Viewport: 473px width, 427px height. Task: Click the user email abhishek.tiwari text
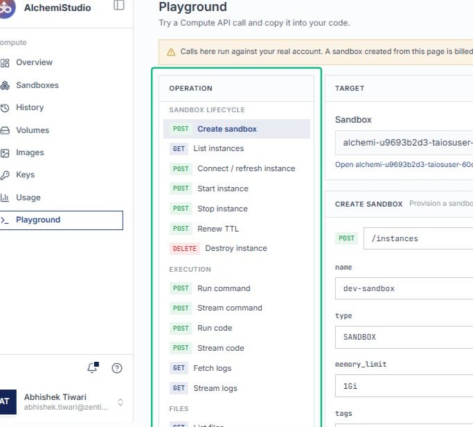point(66,408)
